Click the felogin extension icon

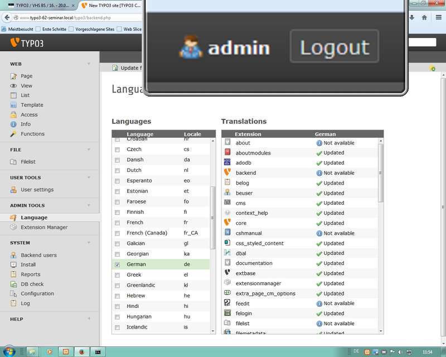[227, 313]
